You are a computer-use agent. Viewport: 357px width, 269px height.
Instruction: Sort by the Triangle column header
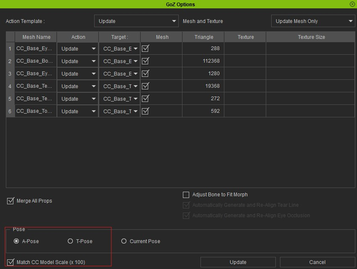point(203,37)
